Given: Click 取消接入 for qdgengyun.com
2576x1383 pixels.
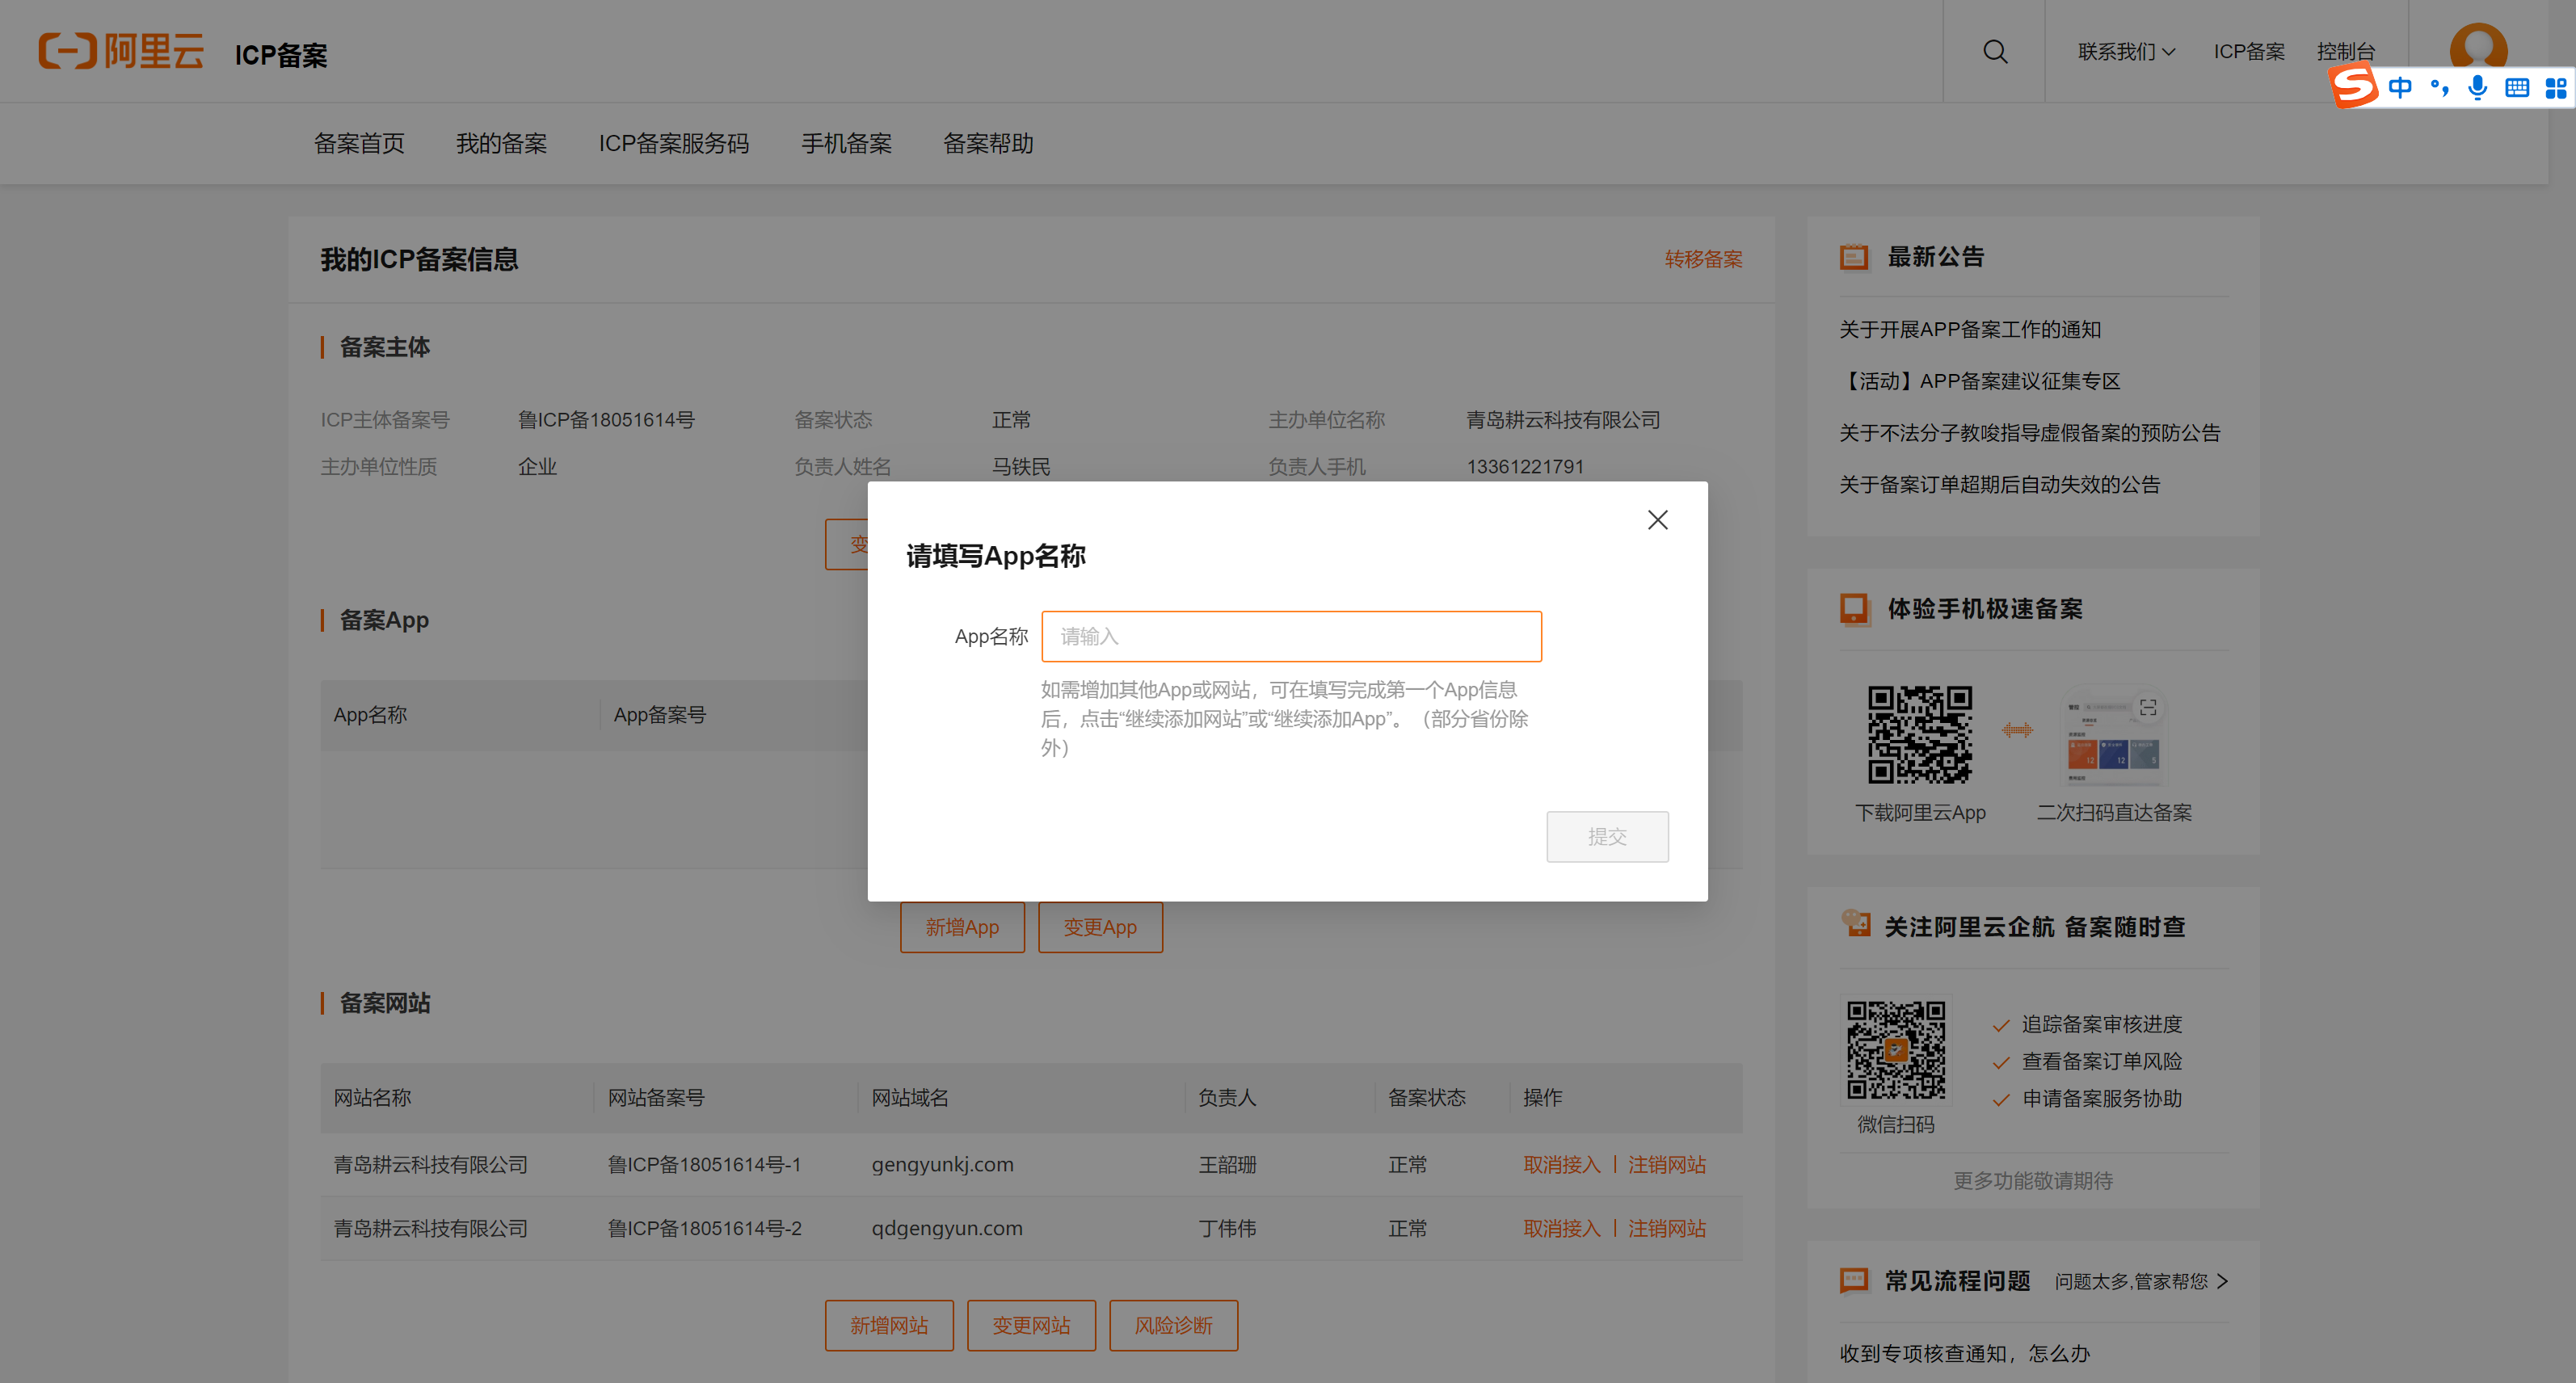Looking at the screenshot, I should tap(1562, 1228).
